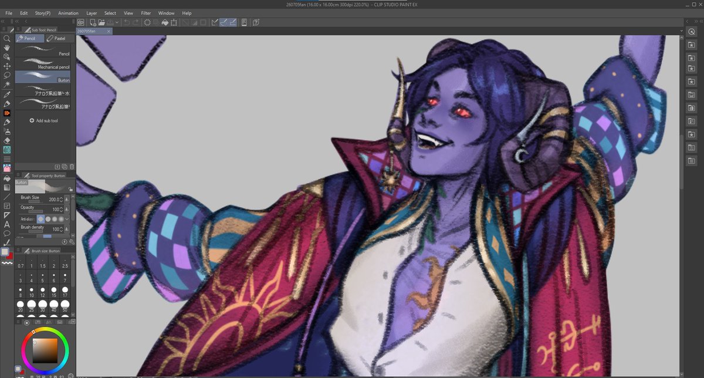Open the Layer menu

pos(92,13)
